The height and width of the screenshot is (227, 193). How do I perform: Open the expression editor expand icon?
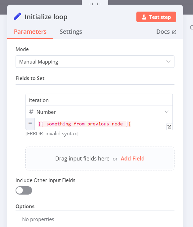[169, 127]
